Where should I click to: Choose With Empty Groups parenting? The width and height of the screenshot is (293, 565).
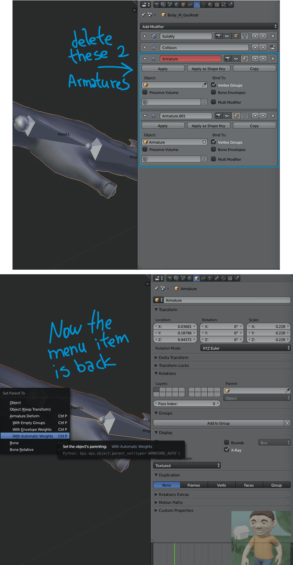pos(35,423)
